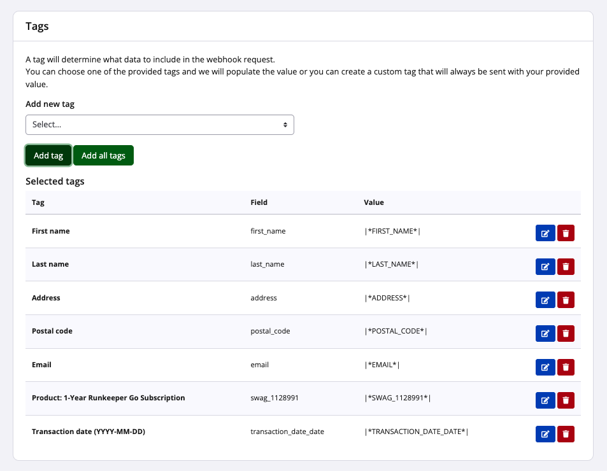Click the Field column header
Viewport: 607px width, 471px height.
[259, 202]
